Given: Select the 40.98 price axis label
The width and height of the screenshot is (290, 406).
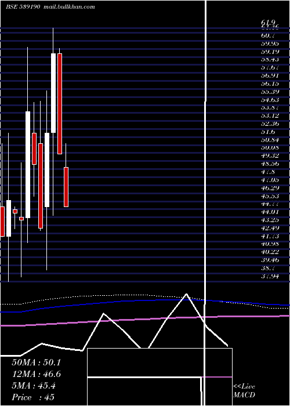Looking at the screenshot, I should [270, 244].
